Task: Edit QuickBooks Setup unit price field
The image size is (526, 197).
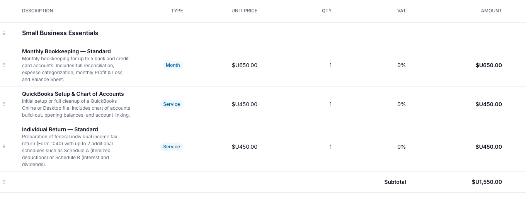Action: pyautogui.click(x=245, y=104)
